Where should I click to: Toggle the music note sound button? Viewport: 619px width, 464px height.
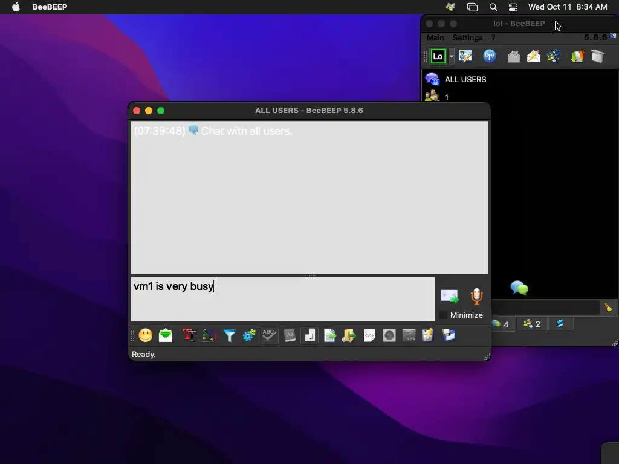pos(309,335)
